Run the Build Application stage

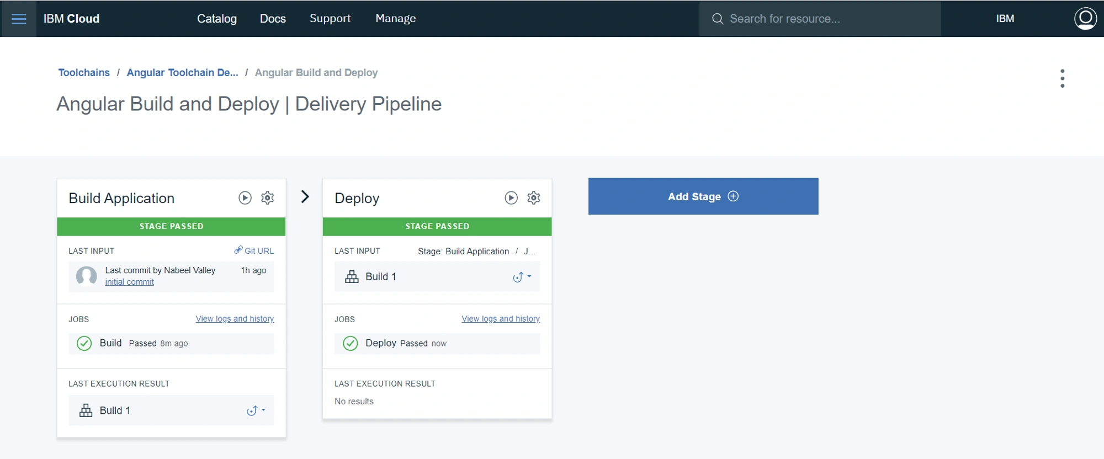coord(245,198)
